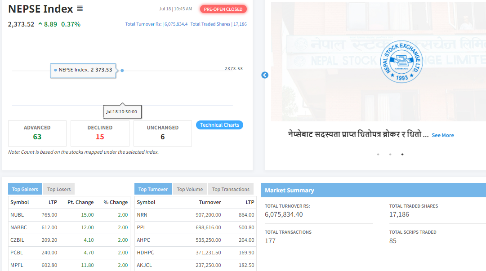Viewport: 486px width, 271px height.
Task: Click the Pre-Open Closed status badge
Action: 223,9
